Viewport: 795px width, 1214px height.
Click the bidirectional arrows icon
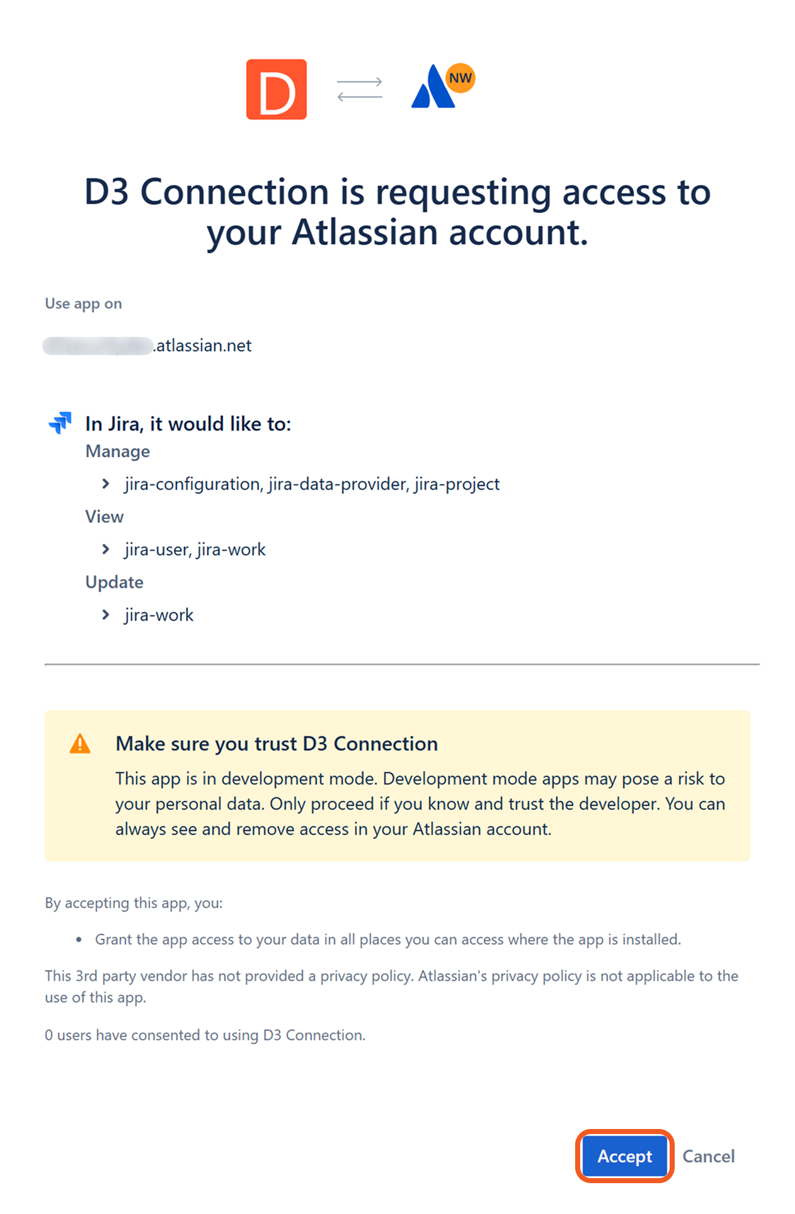[x=359, y=89]
